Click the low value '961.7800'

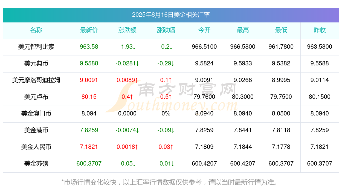click(281, 47)
